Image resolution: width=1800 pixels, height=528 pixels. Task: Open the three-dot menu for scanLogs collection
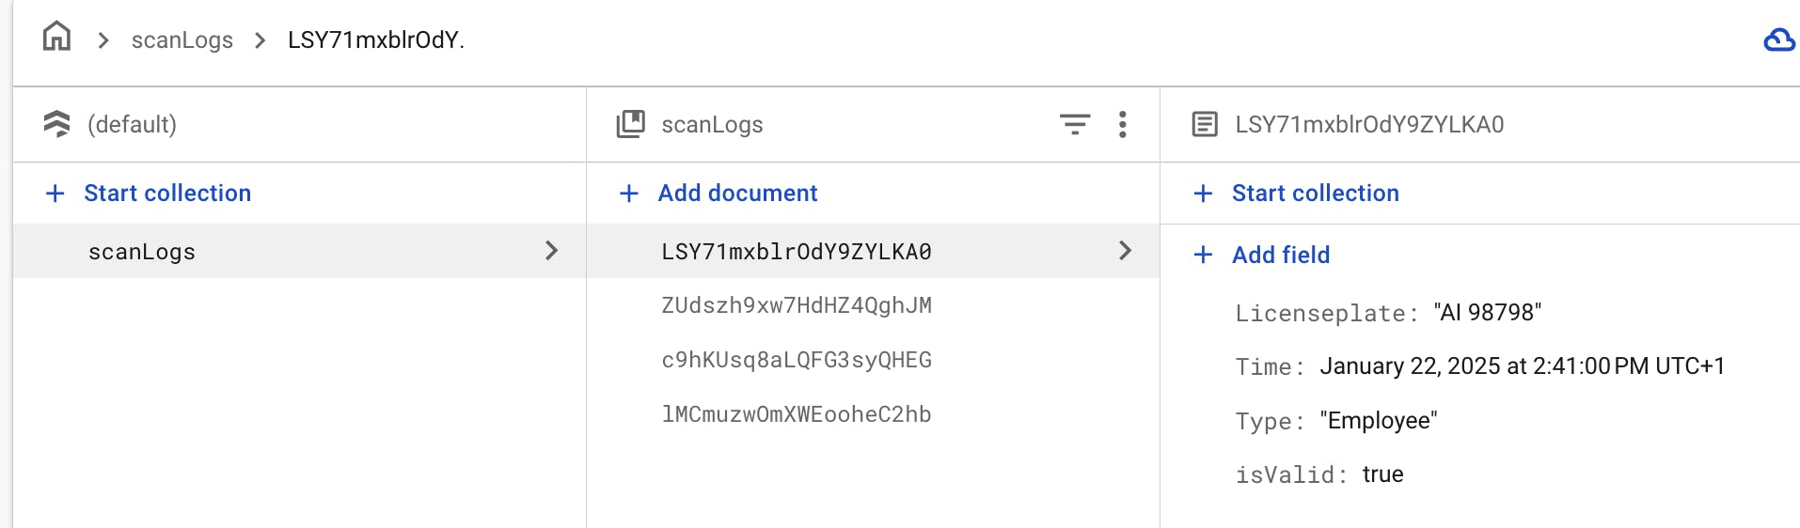click(x=1122, y=124)
